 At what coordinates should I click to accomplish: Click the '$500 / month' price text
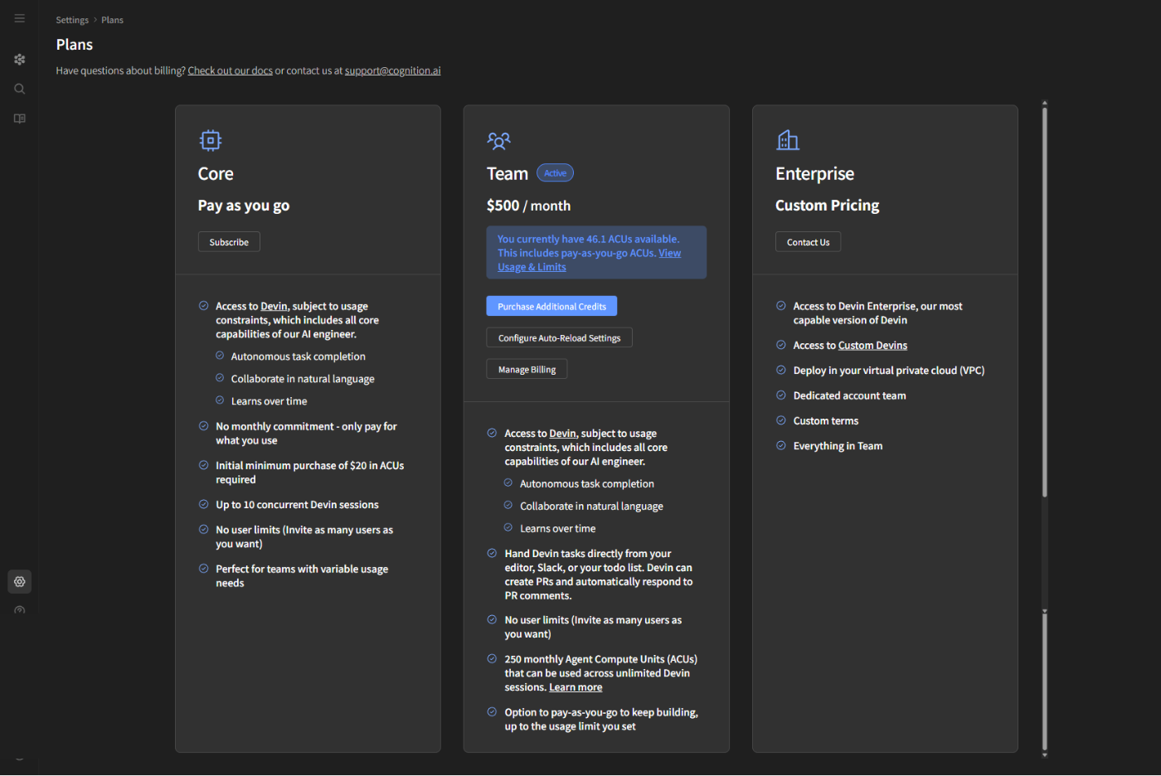(x=528, y=206)
